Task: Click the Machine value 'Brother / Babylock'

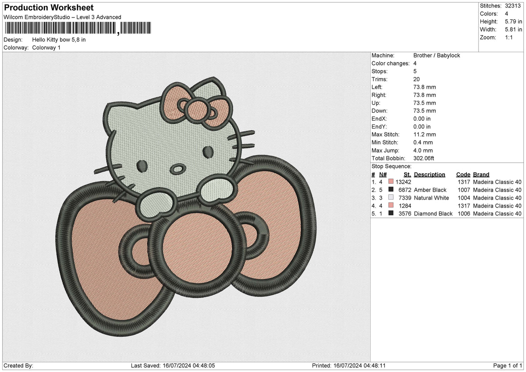Action: pos(437,56)
